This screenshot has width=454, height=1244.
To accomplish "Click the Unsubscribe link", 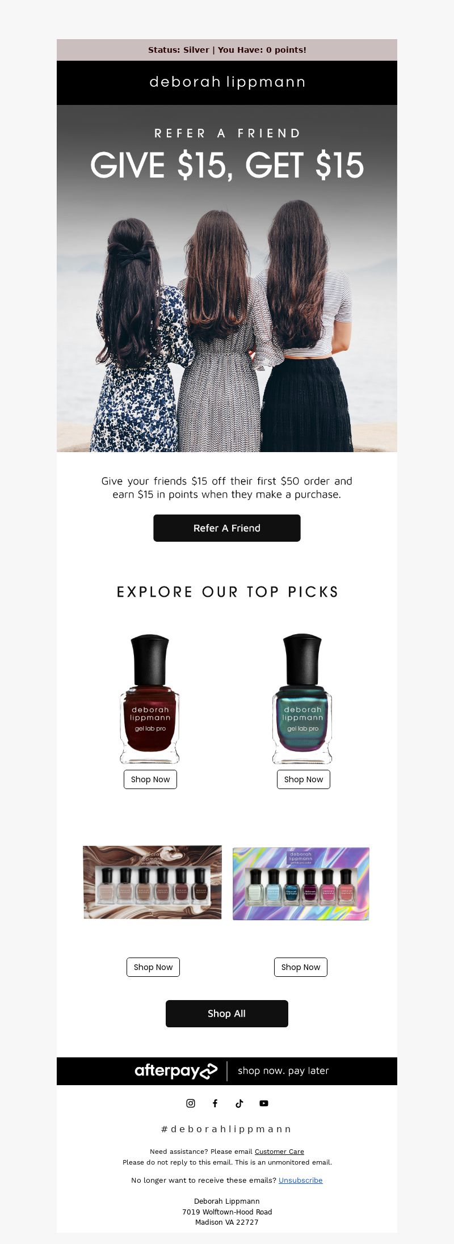I will point(300,1180).
